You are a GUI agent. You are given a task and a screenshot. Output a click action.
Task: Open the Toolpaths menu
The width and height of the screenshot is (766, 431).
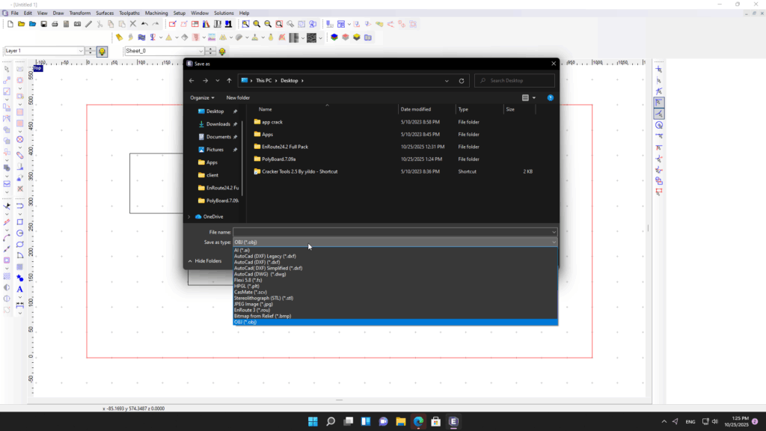tap(129, 13)
